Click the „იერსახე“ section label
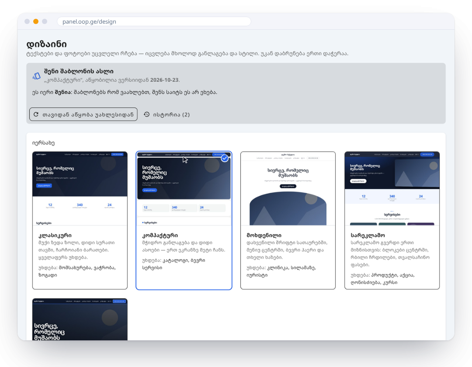 (x=43, y=143)
